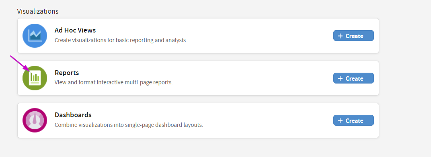Click the magenta Dashboards gauge icon
Screen dimensions: 431x157
[35, 120]
